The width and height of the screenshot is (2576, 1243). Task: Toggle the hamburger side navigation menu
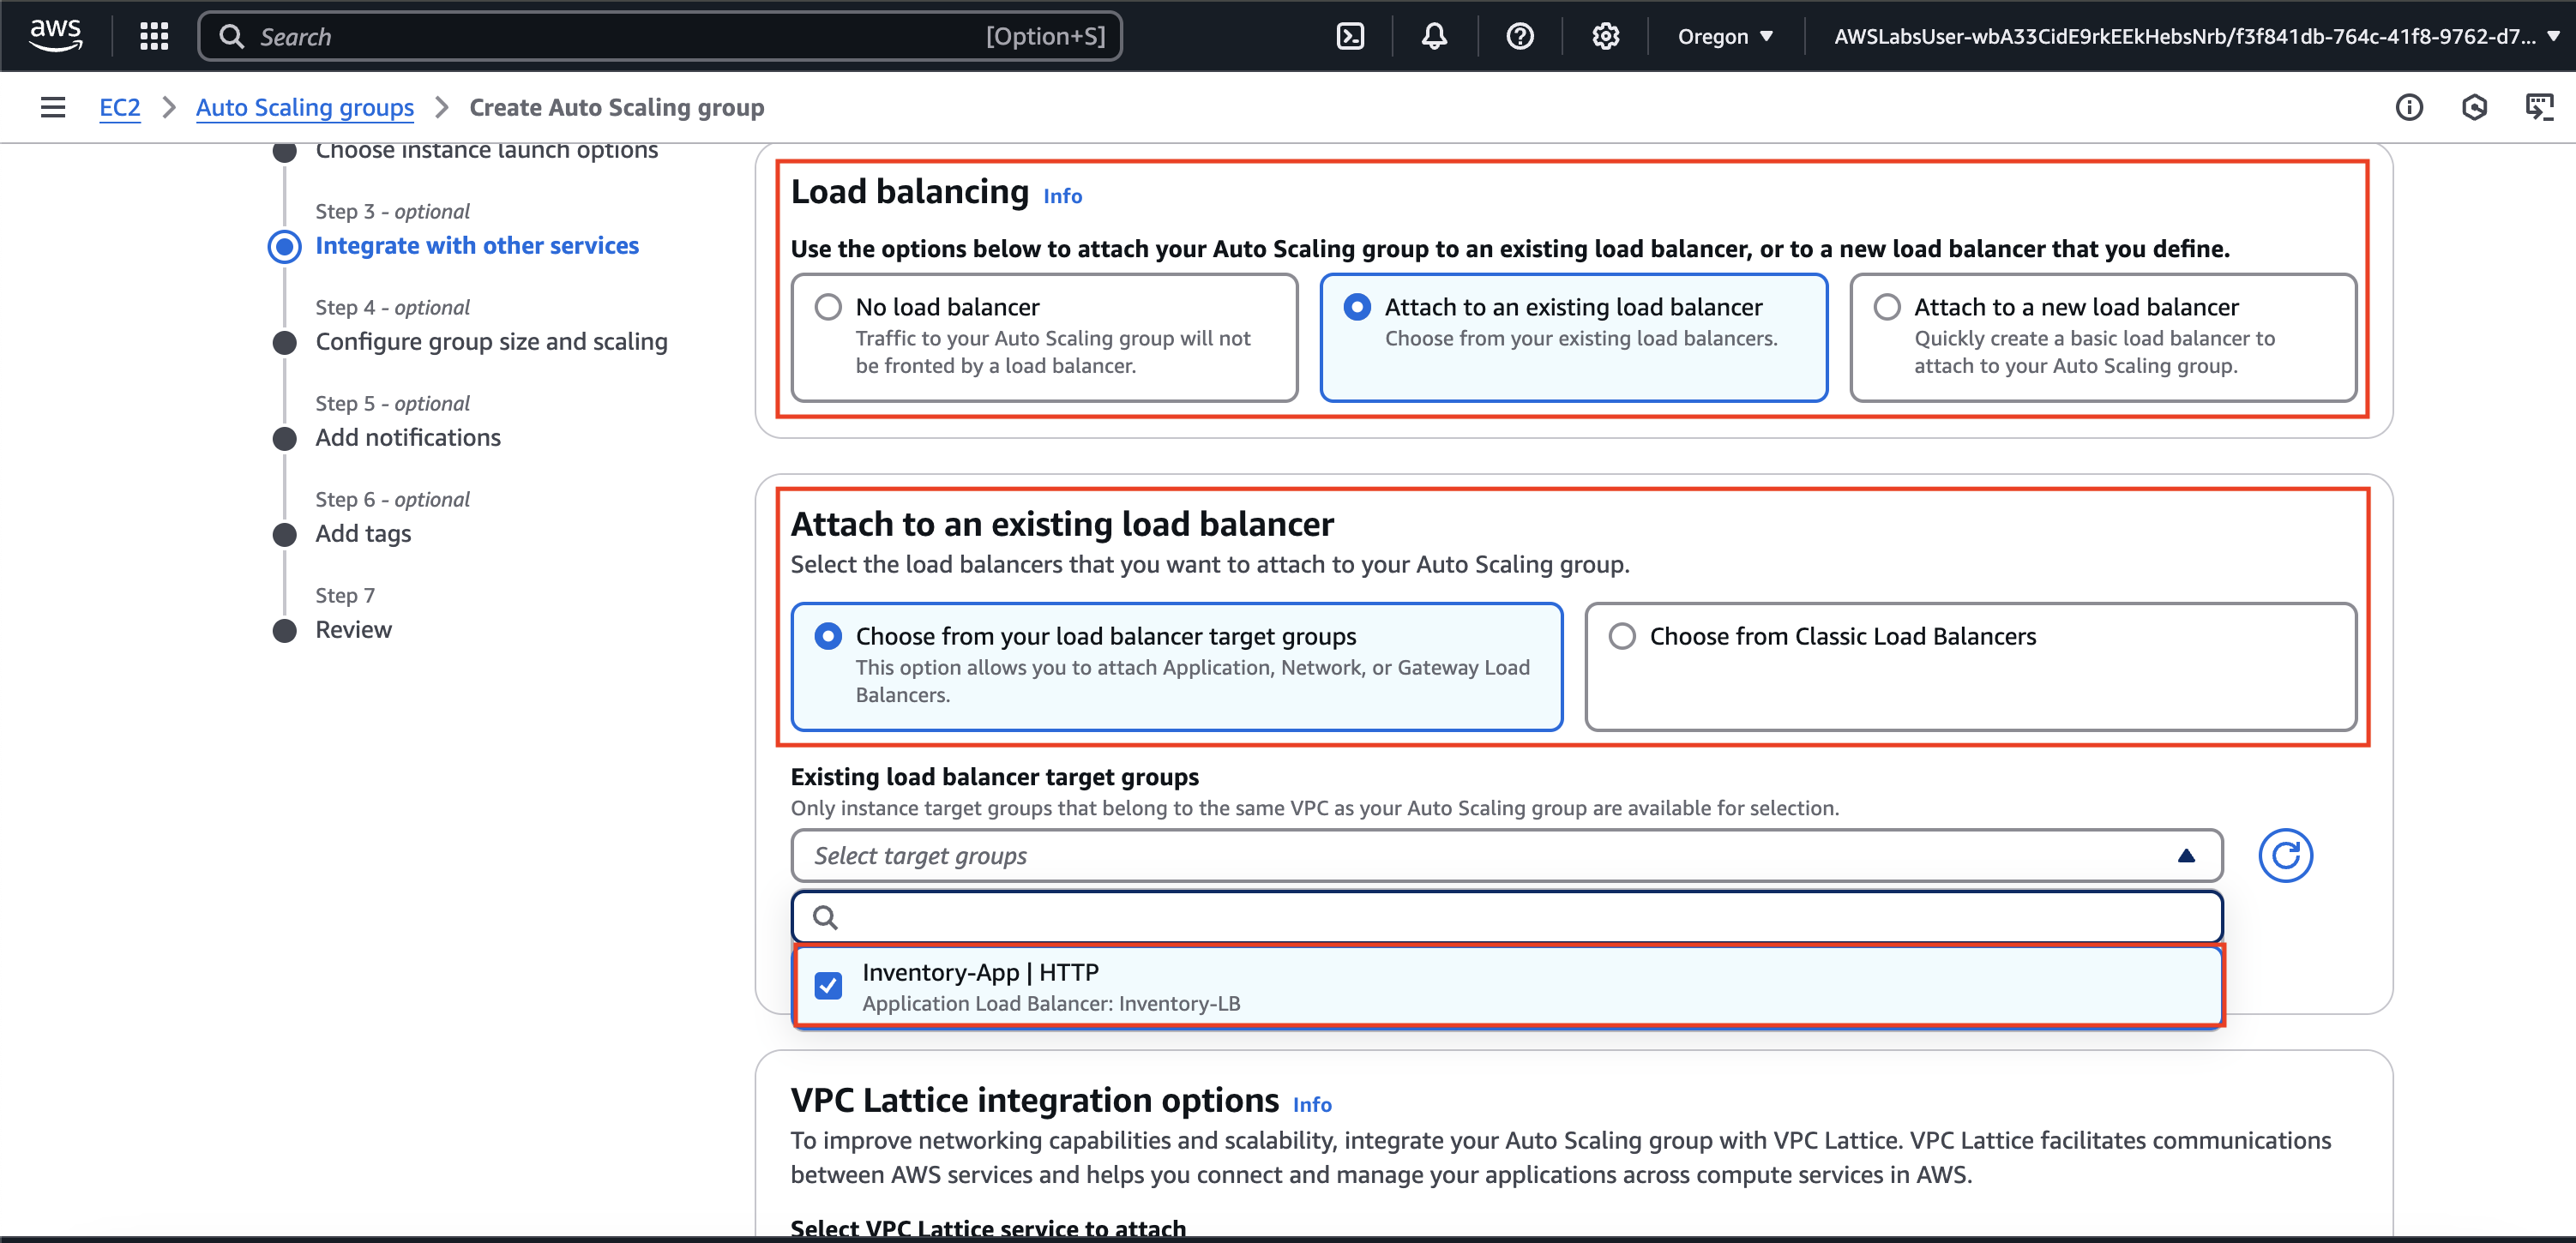coord(53,107)
